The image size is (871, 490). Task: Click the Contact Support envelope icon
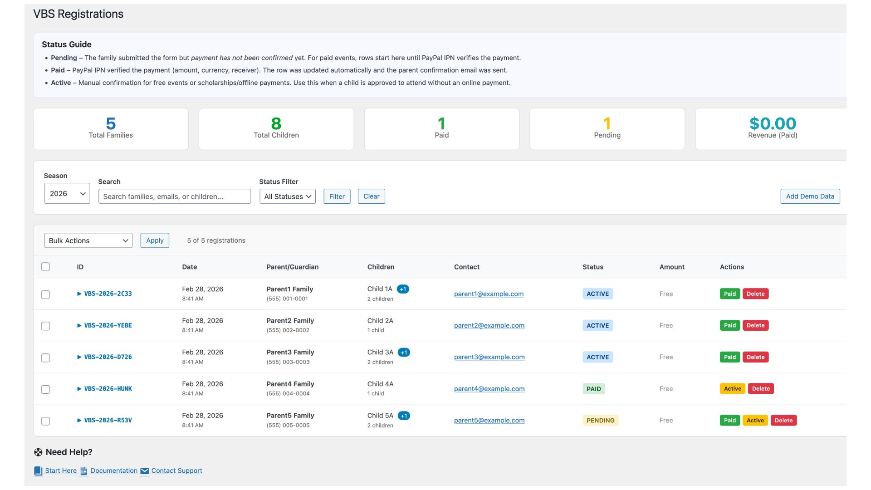tap(144, 471)
